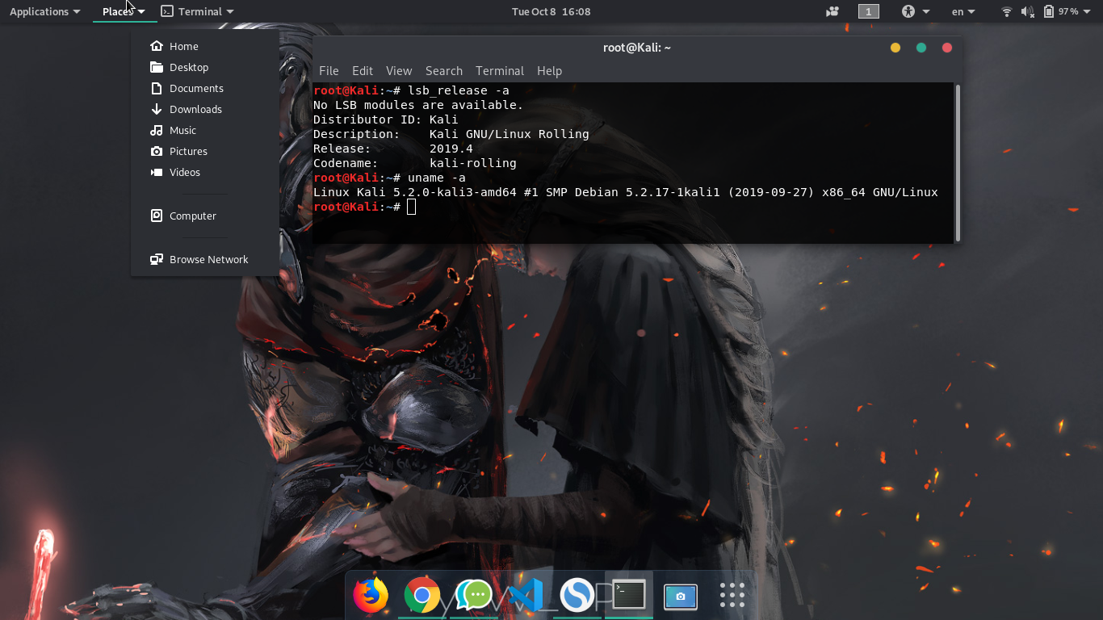Launch Firefox from the dock
This screenshot has width=1103, height=620.
point(371,596)
